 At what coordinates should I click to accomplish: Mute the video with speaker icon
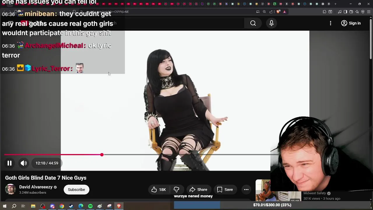click(x=24, y=163)
